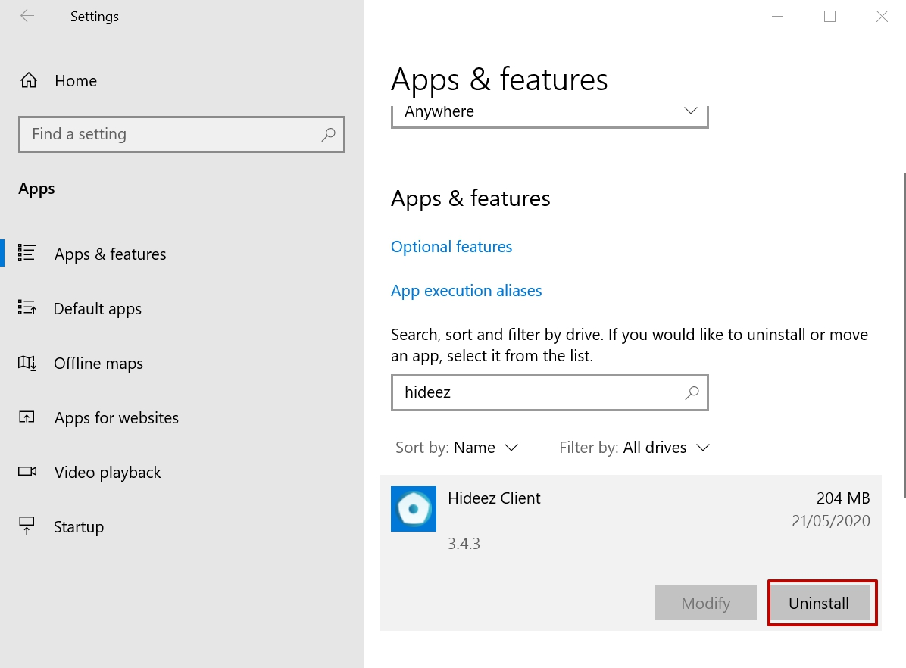The height and width of the screenshot is (668, 906).
Task: Click the Apps for websites icon
Action: (27, 417)
